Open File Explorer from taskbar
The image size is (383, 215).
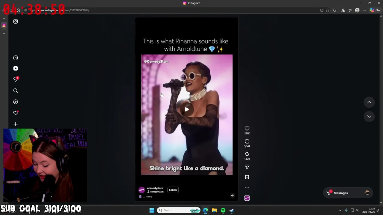214,210
